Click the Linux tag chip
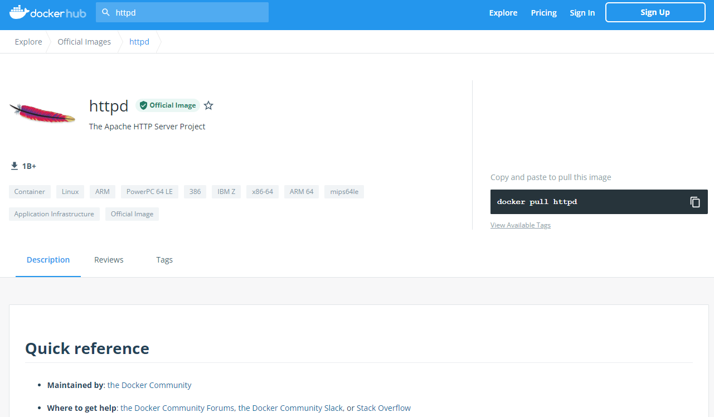Viewport: 714px width, 417px height. [70, 192]
